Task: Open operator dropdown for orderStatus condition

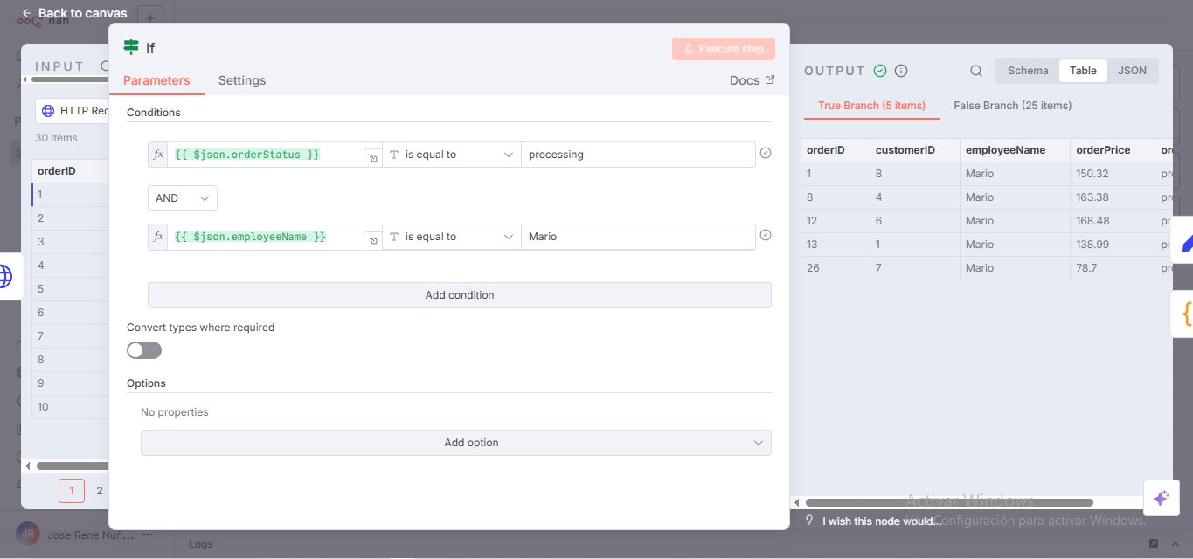Action: (452, 155)
